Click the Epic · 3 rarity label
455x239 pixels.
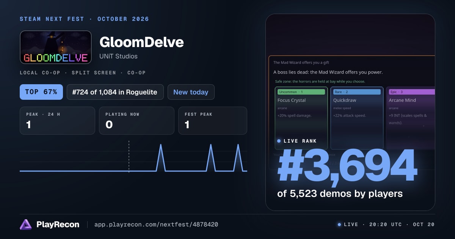tap(412, 92)
